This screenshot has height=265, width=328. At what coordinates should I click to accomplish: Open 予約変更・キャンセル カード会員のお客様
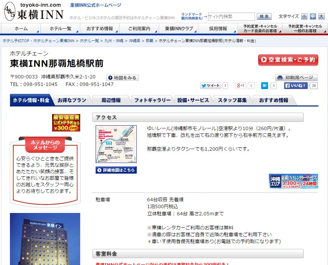260,29
